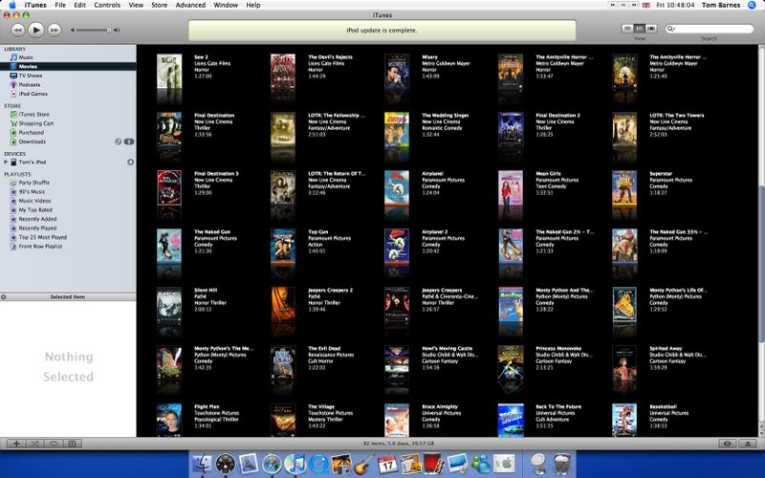
Task: Open the Window menu
Action: 226,5
